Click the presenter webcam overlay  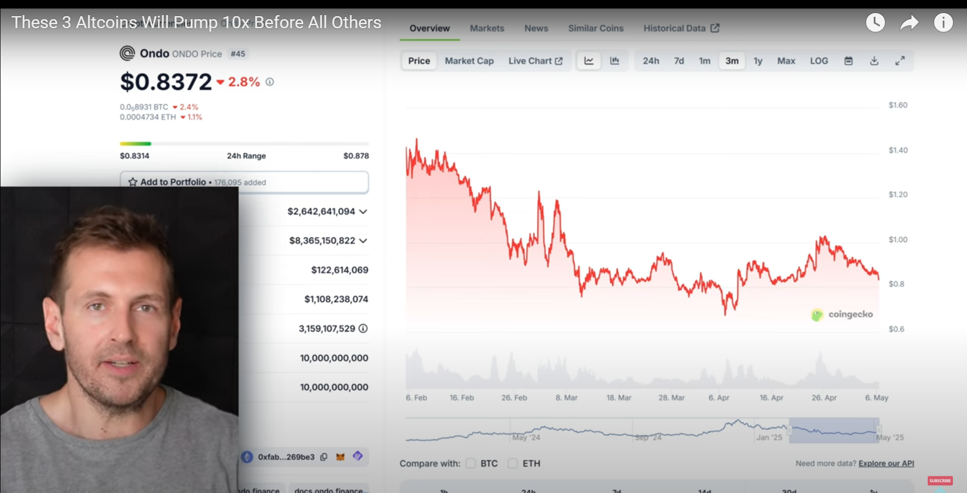click(x=119, y=339)
